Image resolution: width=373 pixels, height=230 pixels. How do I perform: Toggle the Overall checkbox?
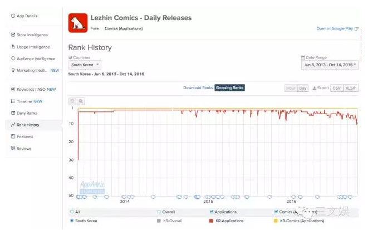pyautogui.click(x=159, y=212)
